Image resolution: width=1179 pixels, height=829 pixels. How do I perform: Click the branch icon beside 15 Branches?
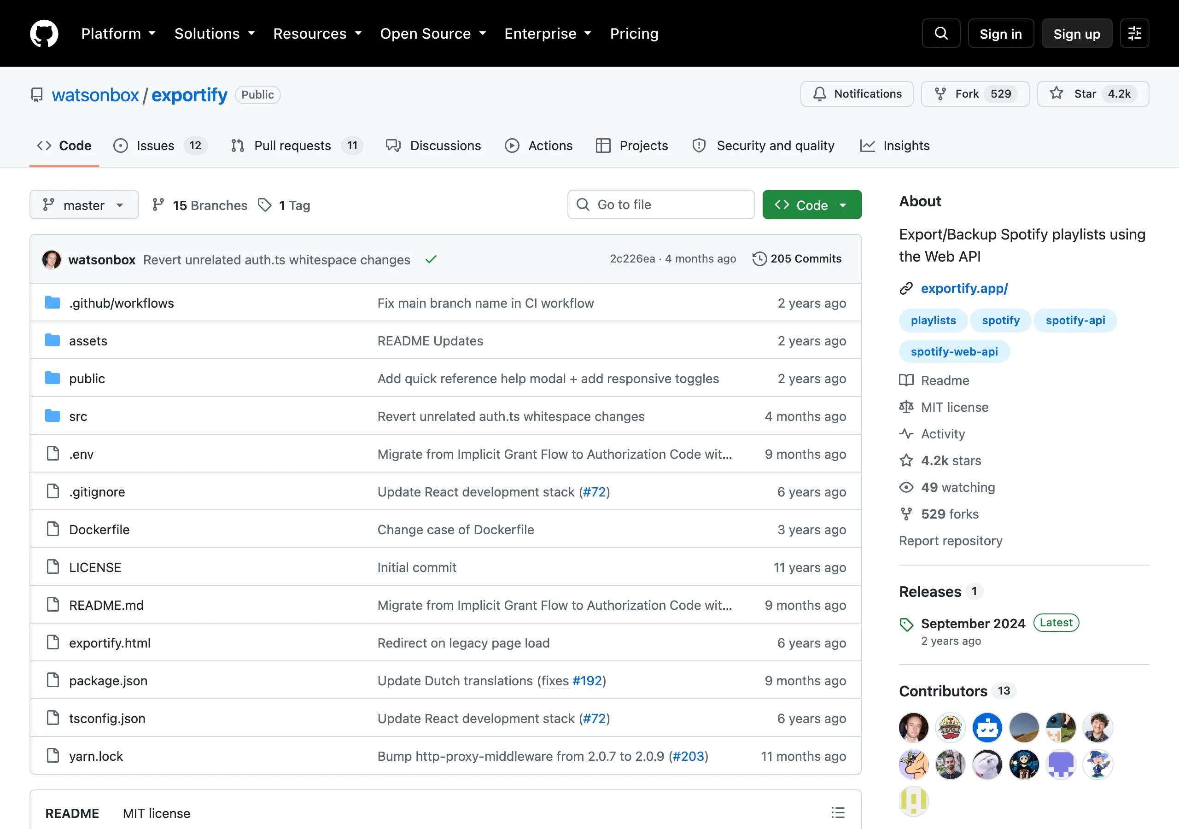point(158,205)
